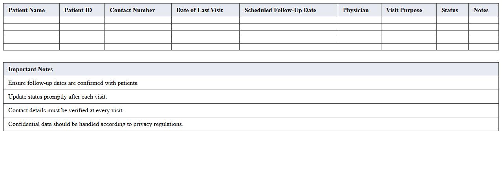
Task: Click the 'Update status promptly' note
Action: pos(58,97)
